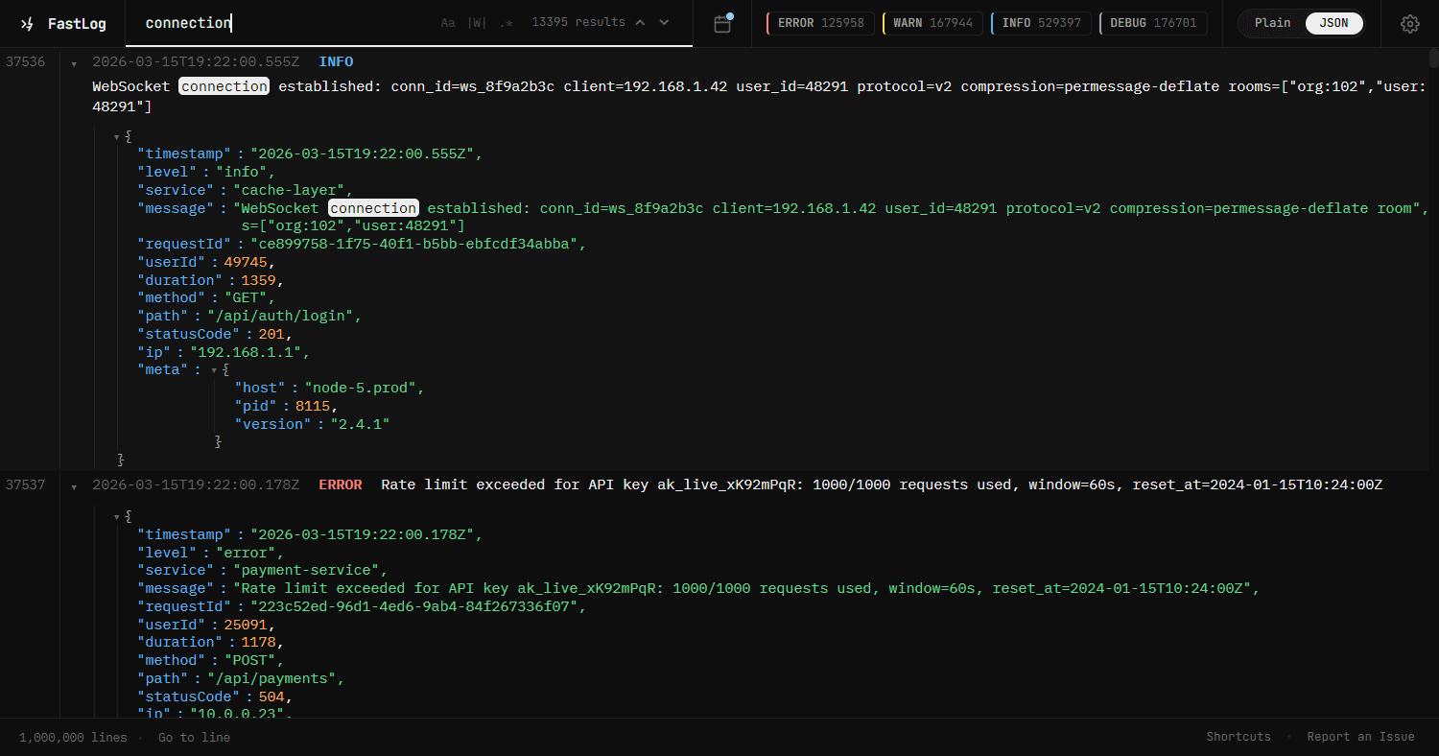Click duration value 1359

(259, 280)
